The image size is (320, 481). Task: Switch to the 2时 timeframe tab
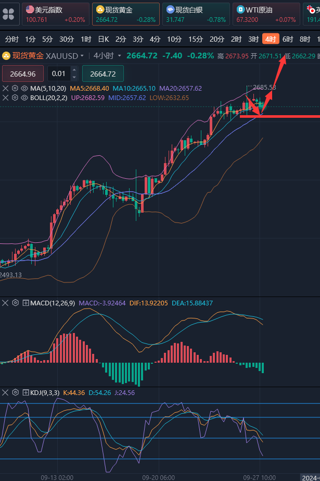pyautogui.click(x=236, y=39)
